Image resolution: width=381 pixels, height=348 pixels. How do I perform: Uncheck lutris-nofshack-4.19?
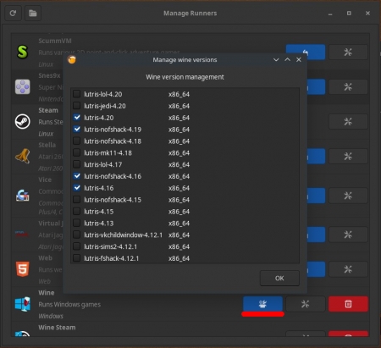pyautogui.click(x=76, y=130)
